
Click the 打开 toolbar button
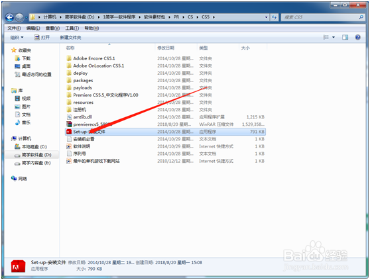(x=42, y=38)
